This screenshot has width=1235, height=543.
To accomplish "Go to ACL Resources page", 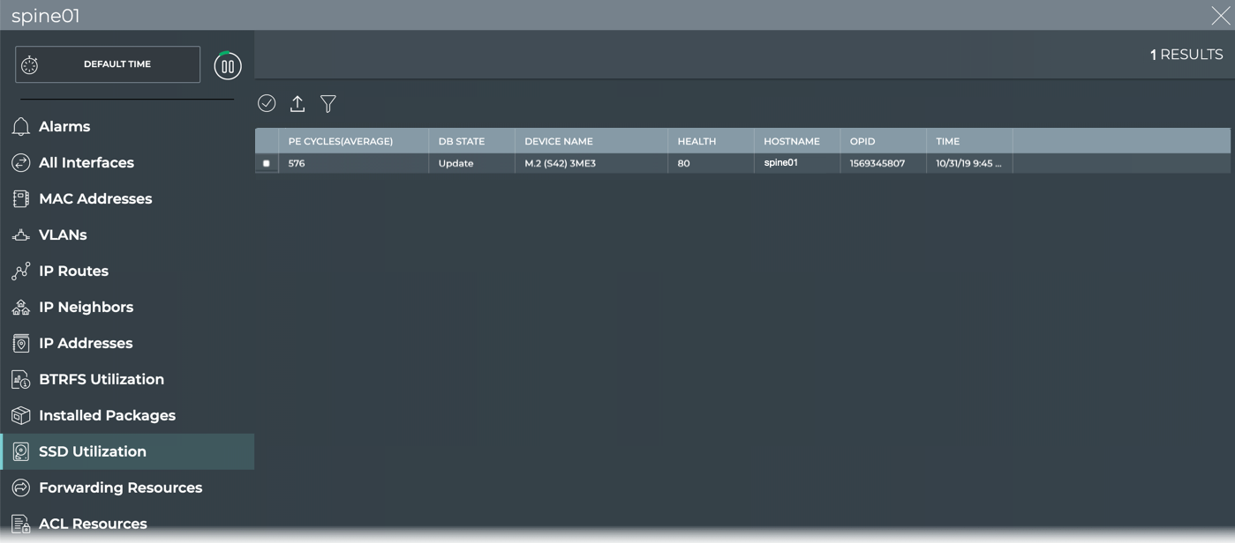I will click(x=93, y=524).
